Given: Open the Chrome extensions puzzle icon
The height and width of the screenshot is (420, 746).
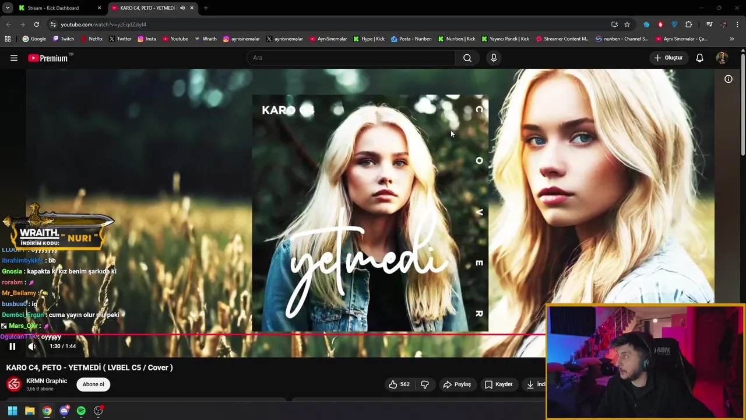Looking at the screenshot, I should click(x=689, y=24).
